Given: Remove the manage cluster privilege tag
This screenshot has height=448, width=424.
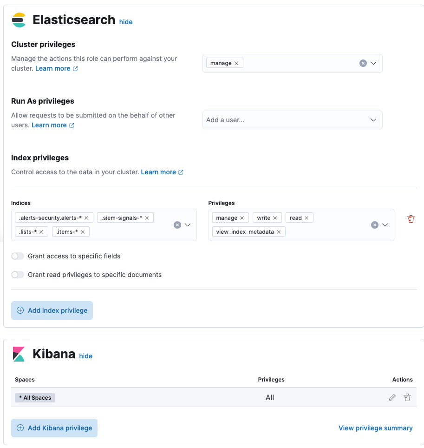Looking at the screenshot, I should pos(236,63).
